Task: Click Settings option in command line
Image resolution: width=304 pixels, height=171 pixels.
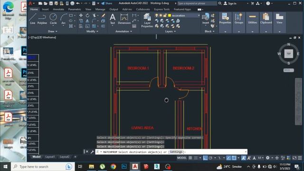Action: (176, 152)
